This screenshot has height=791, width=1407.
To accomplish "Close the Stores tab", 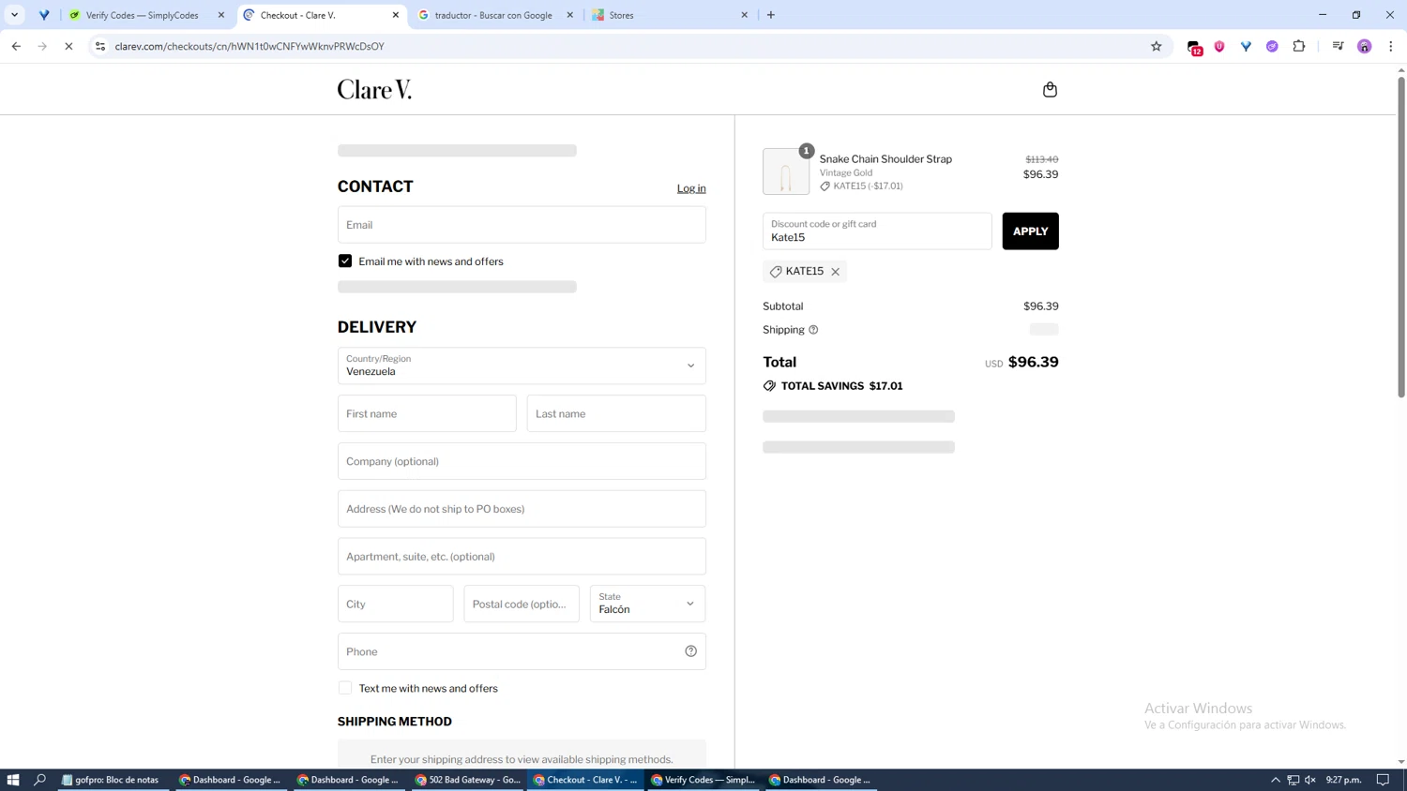I will point(744,15).
